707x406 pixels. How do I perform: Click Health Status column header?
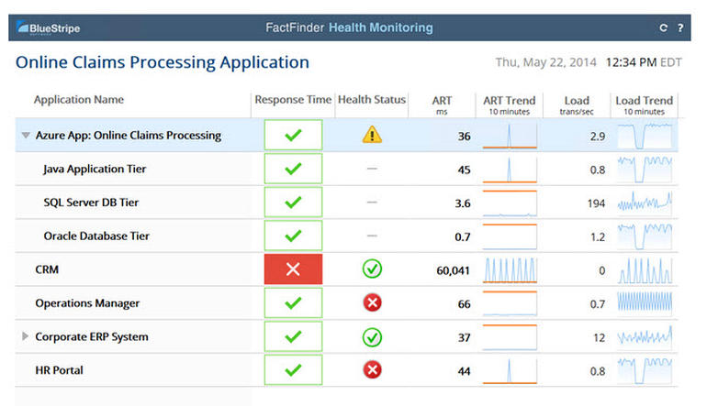[372, 100]
